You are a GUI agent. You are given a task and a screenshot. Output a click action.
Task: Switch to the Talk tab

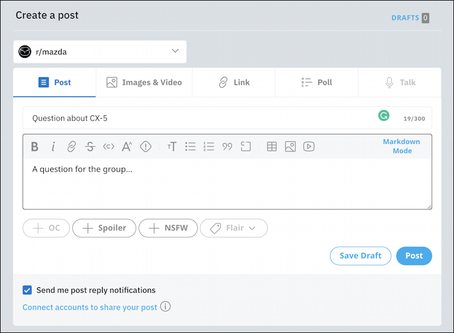click(400, 83)
